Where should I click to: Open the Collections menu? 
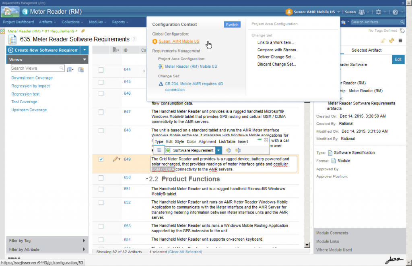click(72, 22)
